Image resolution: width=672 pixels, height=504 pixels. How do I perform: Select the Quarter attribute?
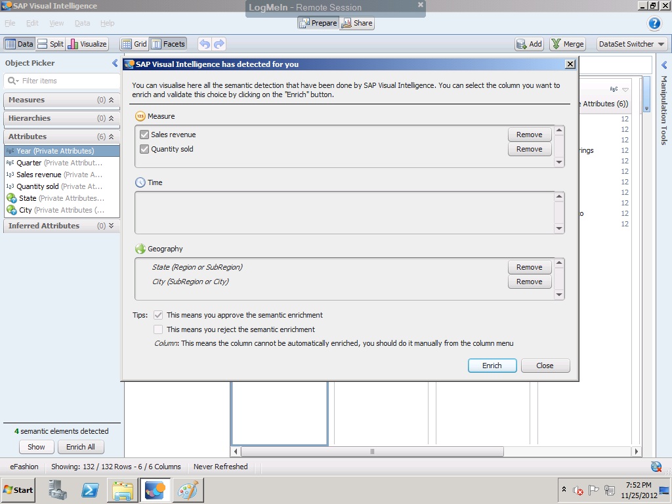(x=62, y=163)
